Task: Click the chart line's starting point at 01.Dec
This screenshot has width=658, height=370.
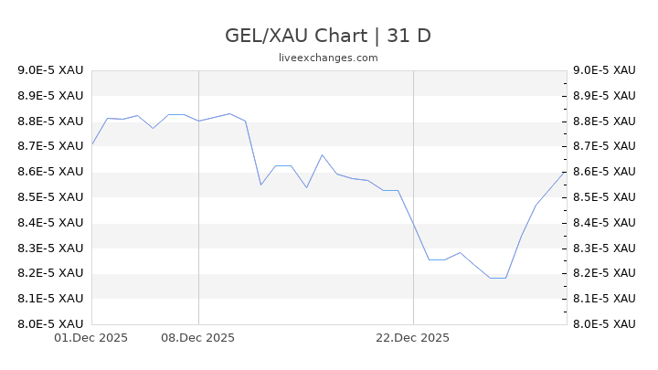Action: pyautogui.click(x=92, y=144)
